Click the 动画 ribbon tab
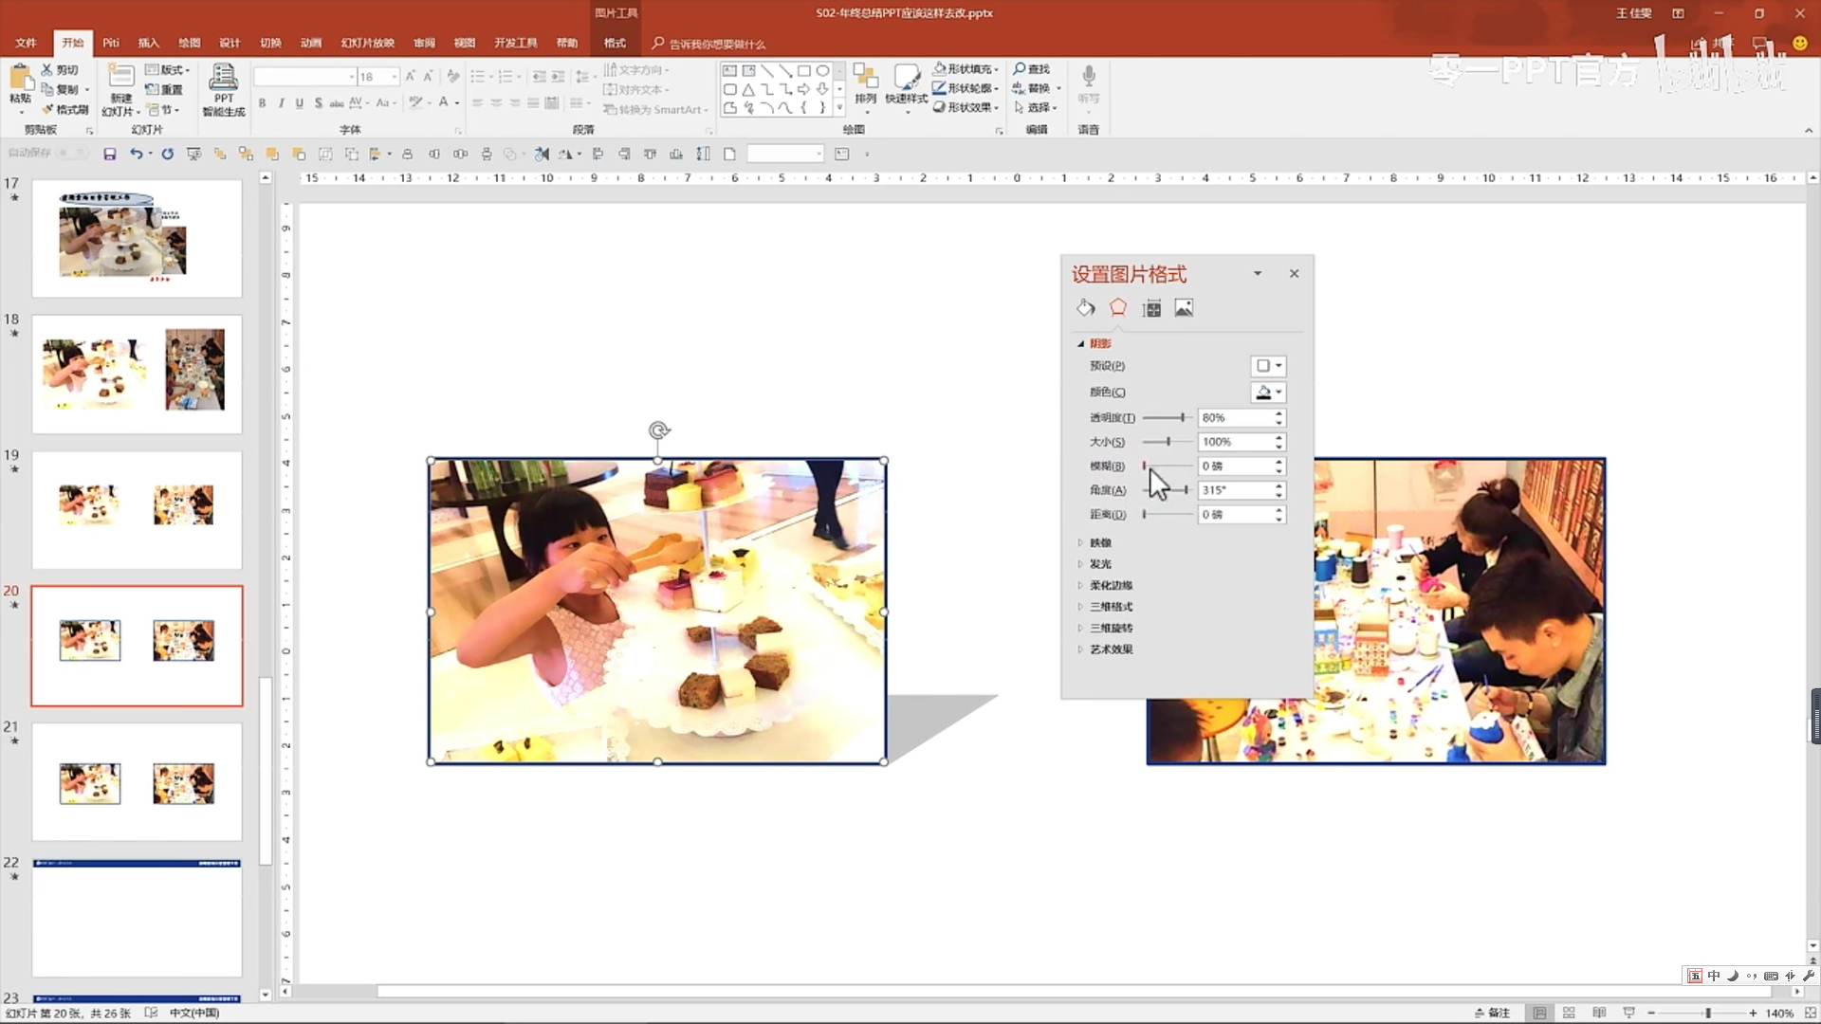The width and height of the screenshot is (1821, 1024). (310, 44)
